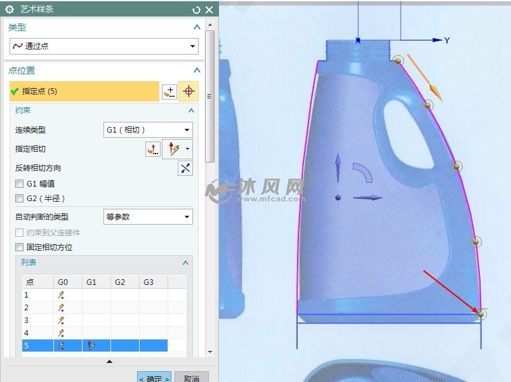Select the topmost spline point near the bottle neck
The height and width of the screenshot is (382, 511).
pyautogui.click(x=398, y=60)
